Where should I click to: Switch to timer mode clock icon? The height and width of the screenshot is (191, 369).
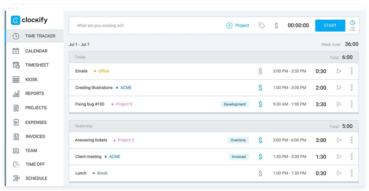coord(353,22)
